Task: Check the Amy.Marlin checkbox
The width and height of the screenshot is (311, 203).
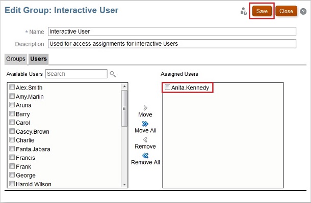Action: point(12,96)
